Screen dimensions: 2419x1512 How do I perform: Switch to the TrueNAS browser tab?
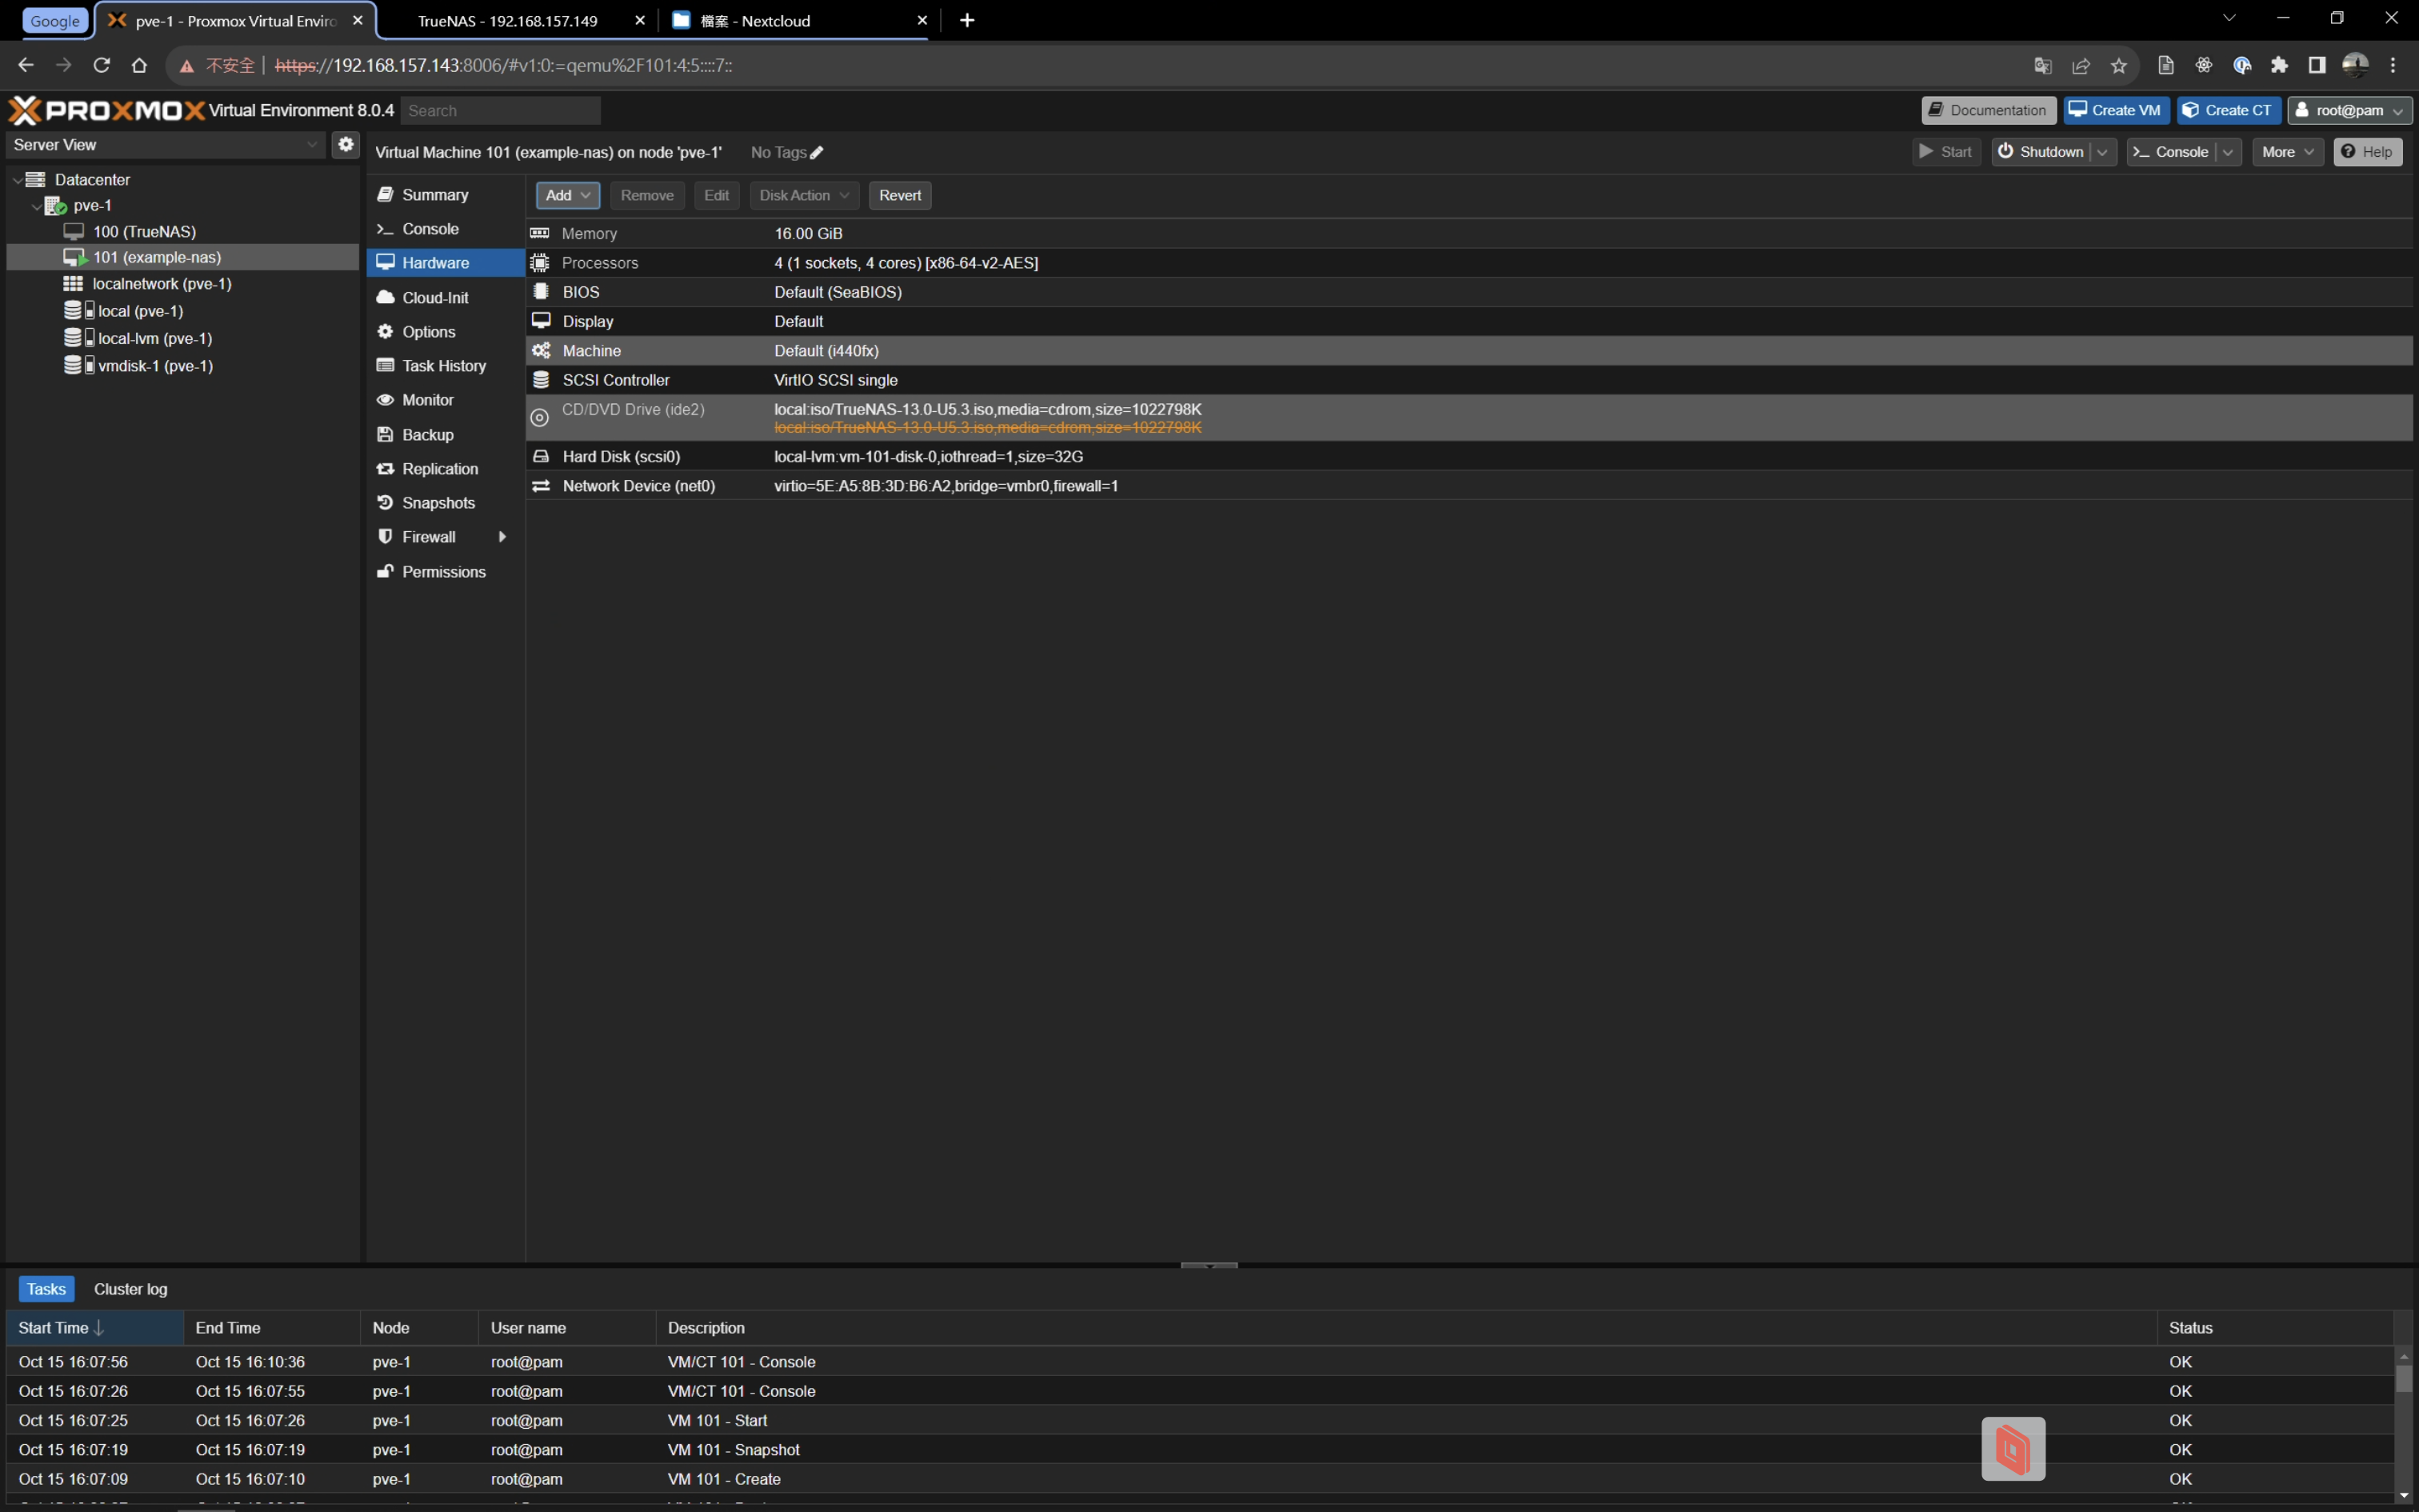pyautogui.click(x=507, y=21)
